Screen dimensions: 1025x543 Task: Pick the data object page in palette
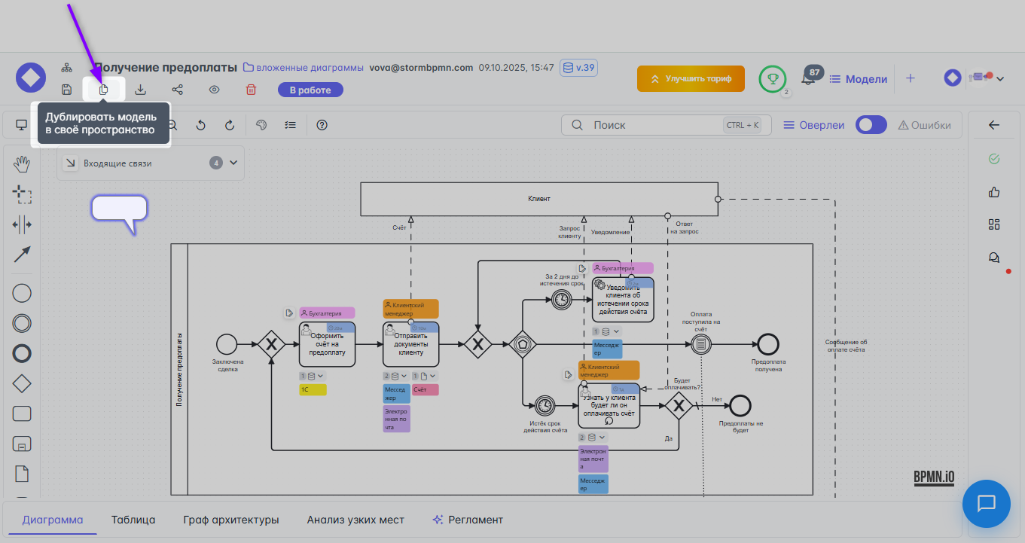pyautogui.click(x=22, y=474)
